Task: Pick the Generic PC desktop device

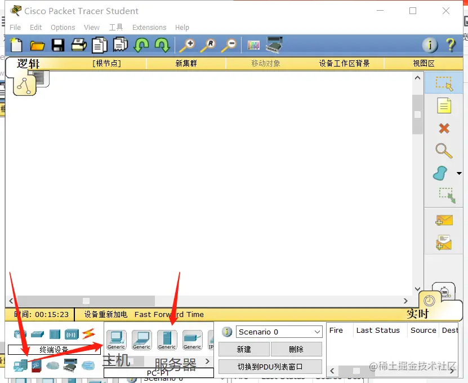Action: (117, 340)
